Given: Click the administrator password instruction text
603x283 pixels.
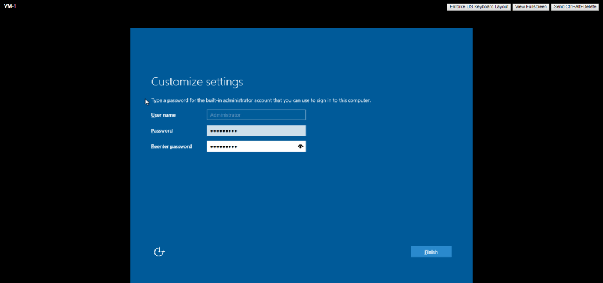Looking at the screenshot, I should (261, 101).
